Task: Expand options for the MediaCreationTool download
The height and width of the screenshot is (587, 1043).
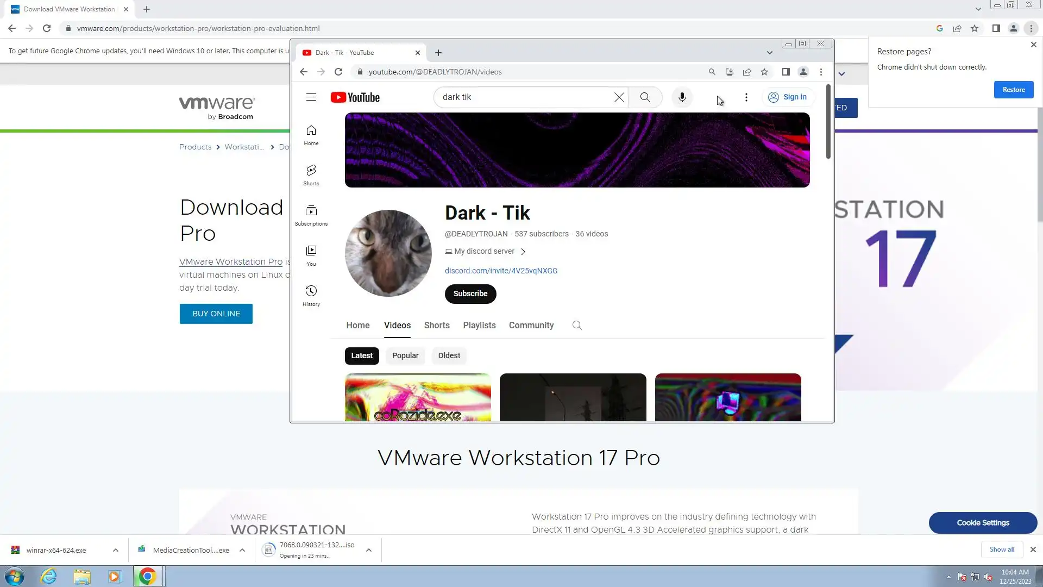Action: (242, 550)
